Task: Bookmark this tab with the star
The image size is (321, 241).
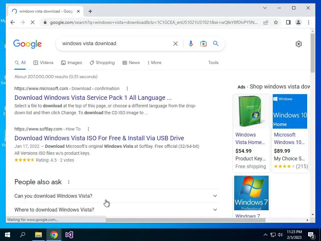Action: point(276,22)
